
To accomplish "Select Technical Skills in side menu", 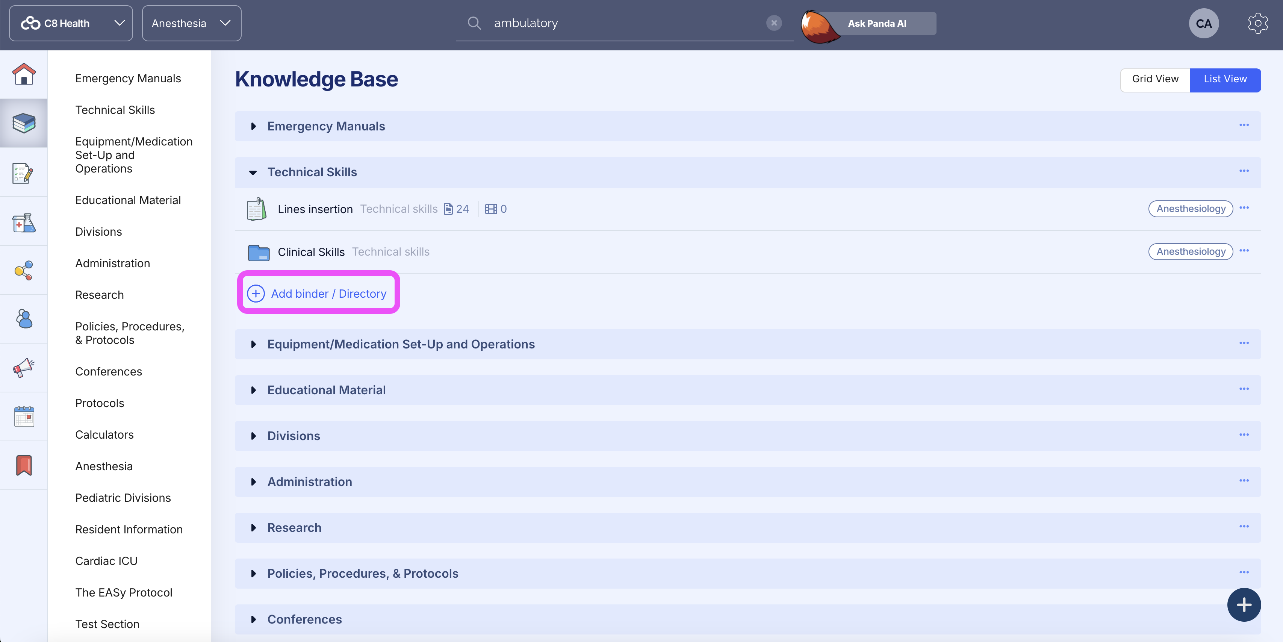I will pyautogui.click(x=115, y=110).
